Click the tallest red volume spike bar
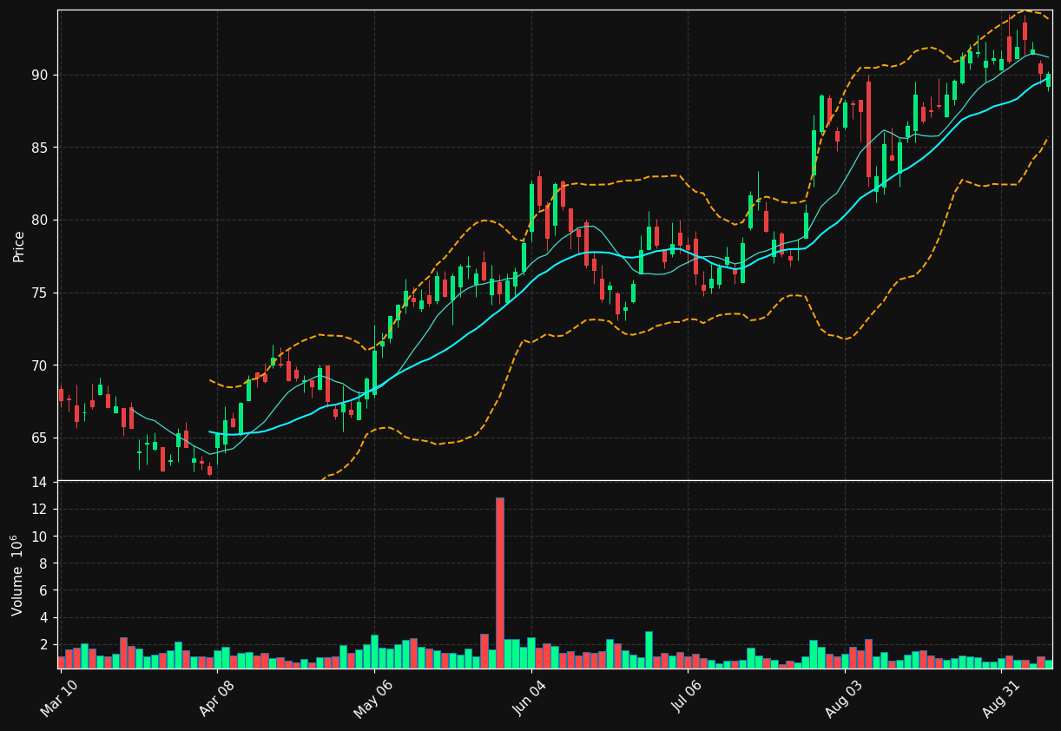Screen dimensions: 1061x731 point(499,583)
